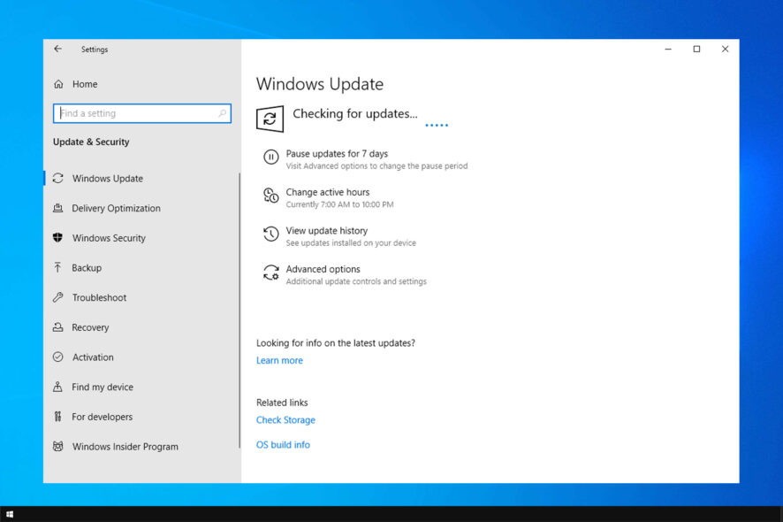This screenshot has height=522, width=783.
Task: Click the Home house icon
Action: click(x=58, y=84)
